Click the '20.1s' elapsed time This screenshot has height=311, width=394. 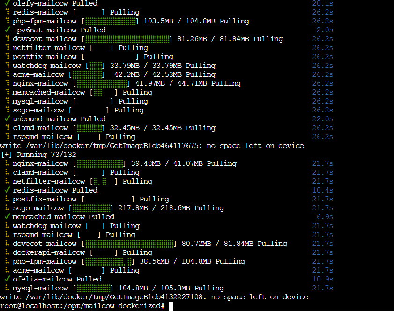323,4
